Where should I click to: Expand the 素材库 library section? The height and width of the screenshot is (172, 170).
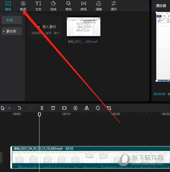(12, 31)
